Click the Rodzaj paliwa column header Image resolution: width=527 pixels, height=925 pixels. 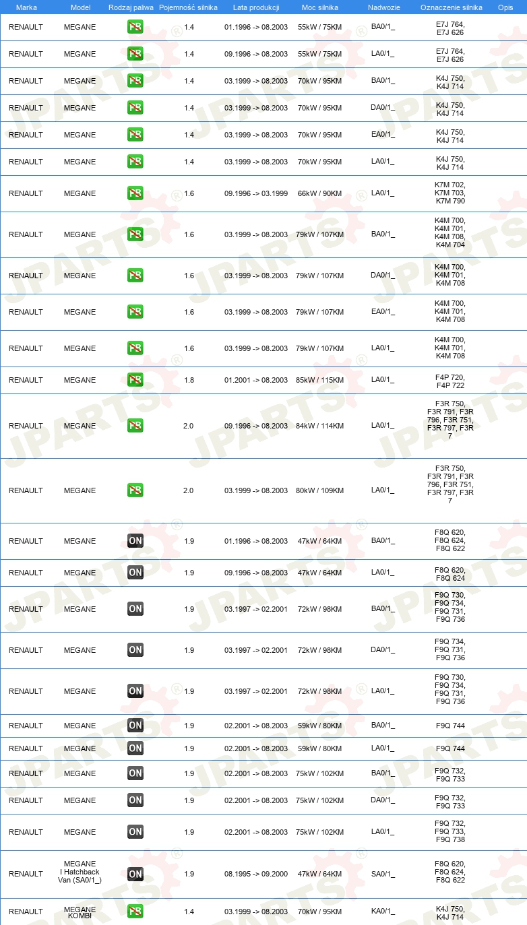130,7
